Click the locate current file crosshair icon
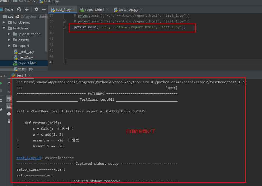Viewport: 262px width, 186px height. [x=19, y=9]
